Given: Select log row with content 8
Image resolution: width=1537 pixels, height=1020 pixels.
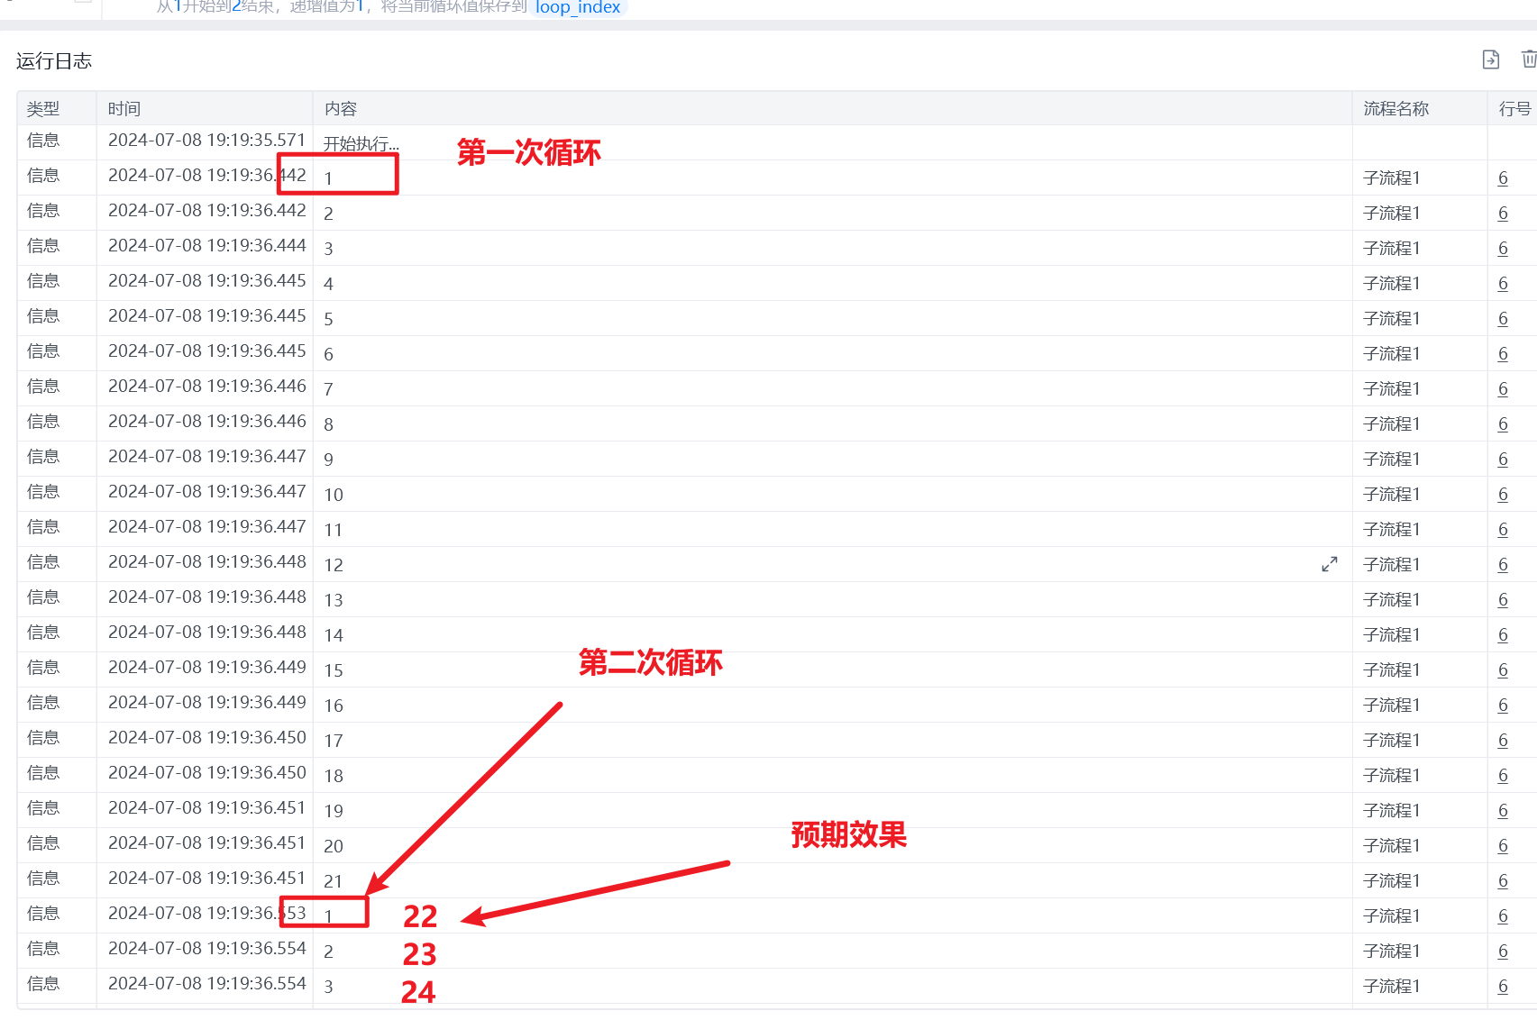Looking at the screenshot, I should point(776,423).
